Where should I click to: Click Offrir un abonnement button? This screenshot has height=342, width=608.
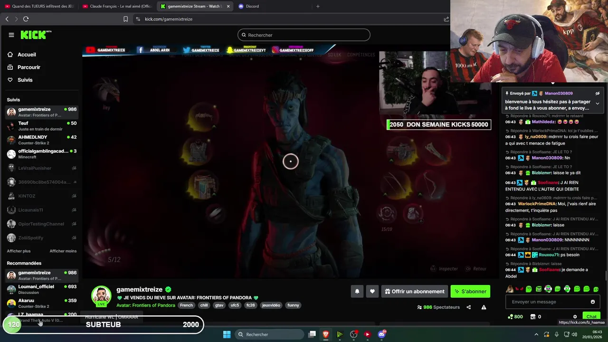pyautogui.click(x=415, y=292)
